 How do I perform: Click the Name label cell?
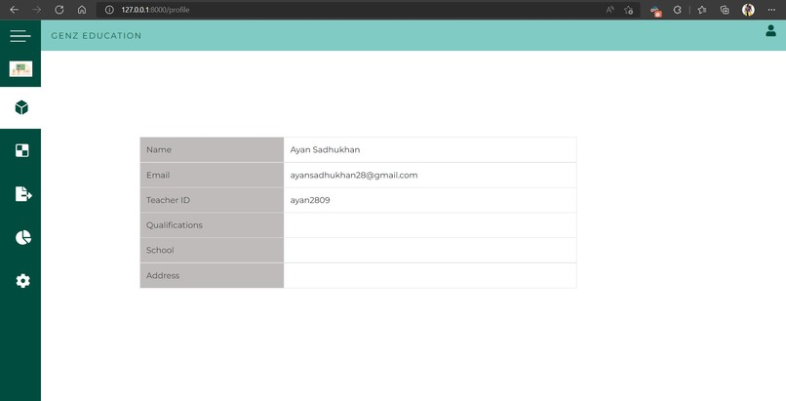point(212,150)
